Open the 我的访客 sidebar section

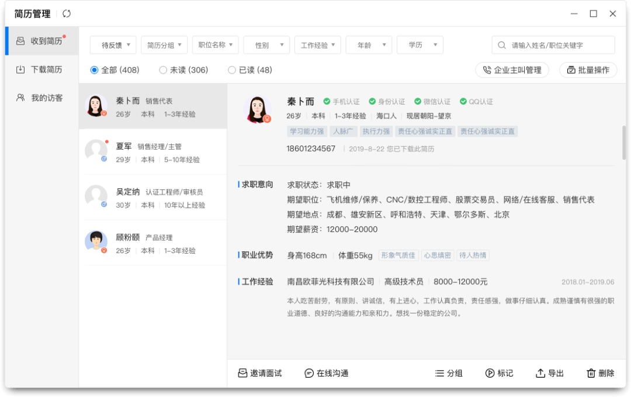42,98
